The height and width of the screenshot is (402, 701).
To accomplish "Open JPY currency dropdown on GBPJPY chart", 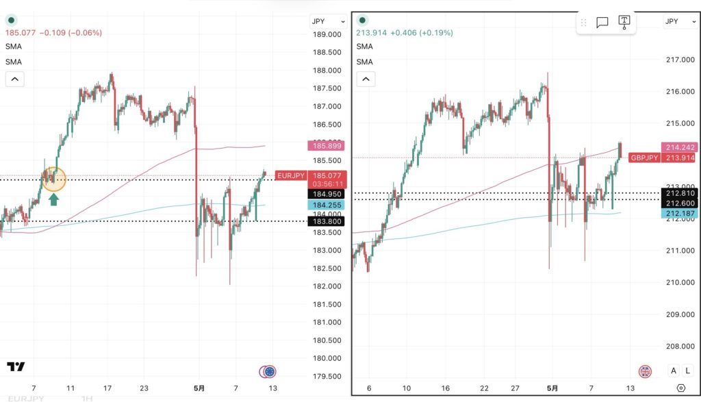I will point(680,21).
